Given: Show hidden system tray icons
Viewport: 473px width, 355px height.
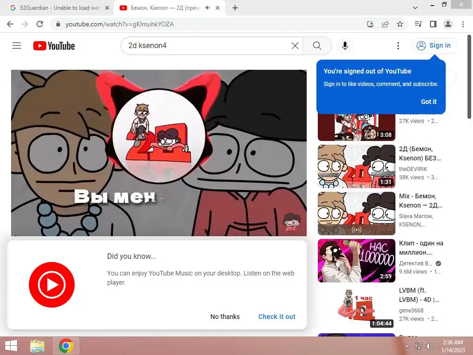Looking at the screenshot, I should point(407,346).
